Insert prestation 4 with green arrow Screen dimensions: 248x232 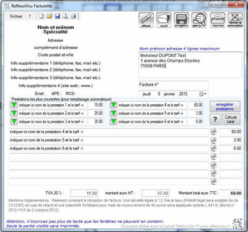(x=113, y=105)
